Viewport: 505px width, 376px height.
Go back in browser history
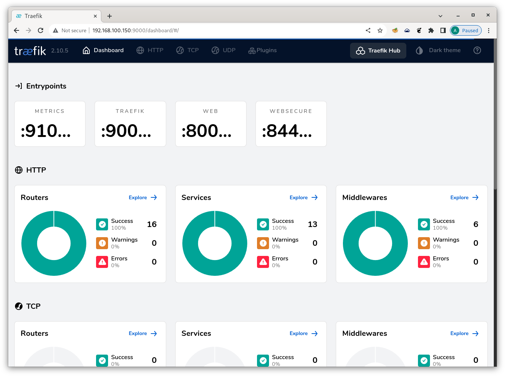(17, 30)
